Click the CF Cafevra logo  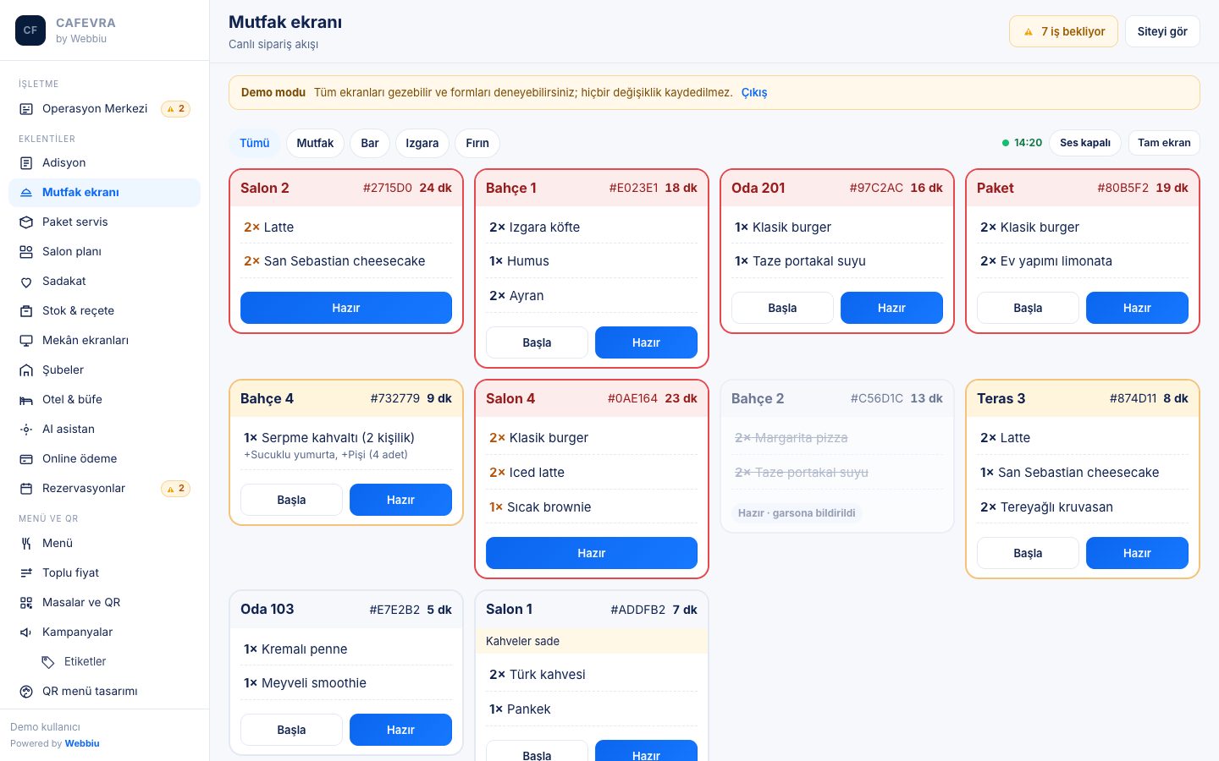(30, 30)
